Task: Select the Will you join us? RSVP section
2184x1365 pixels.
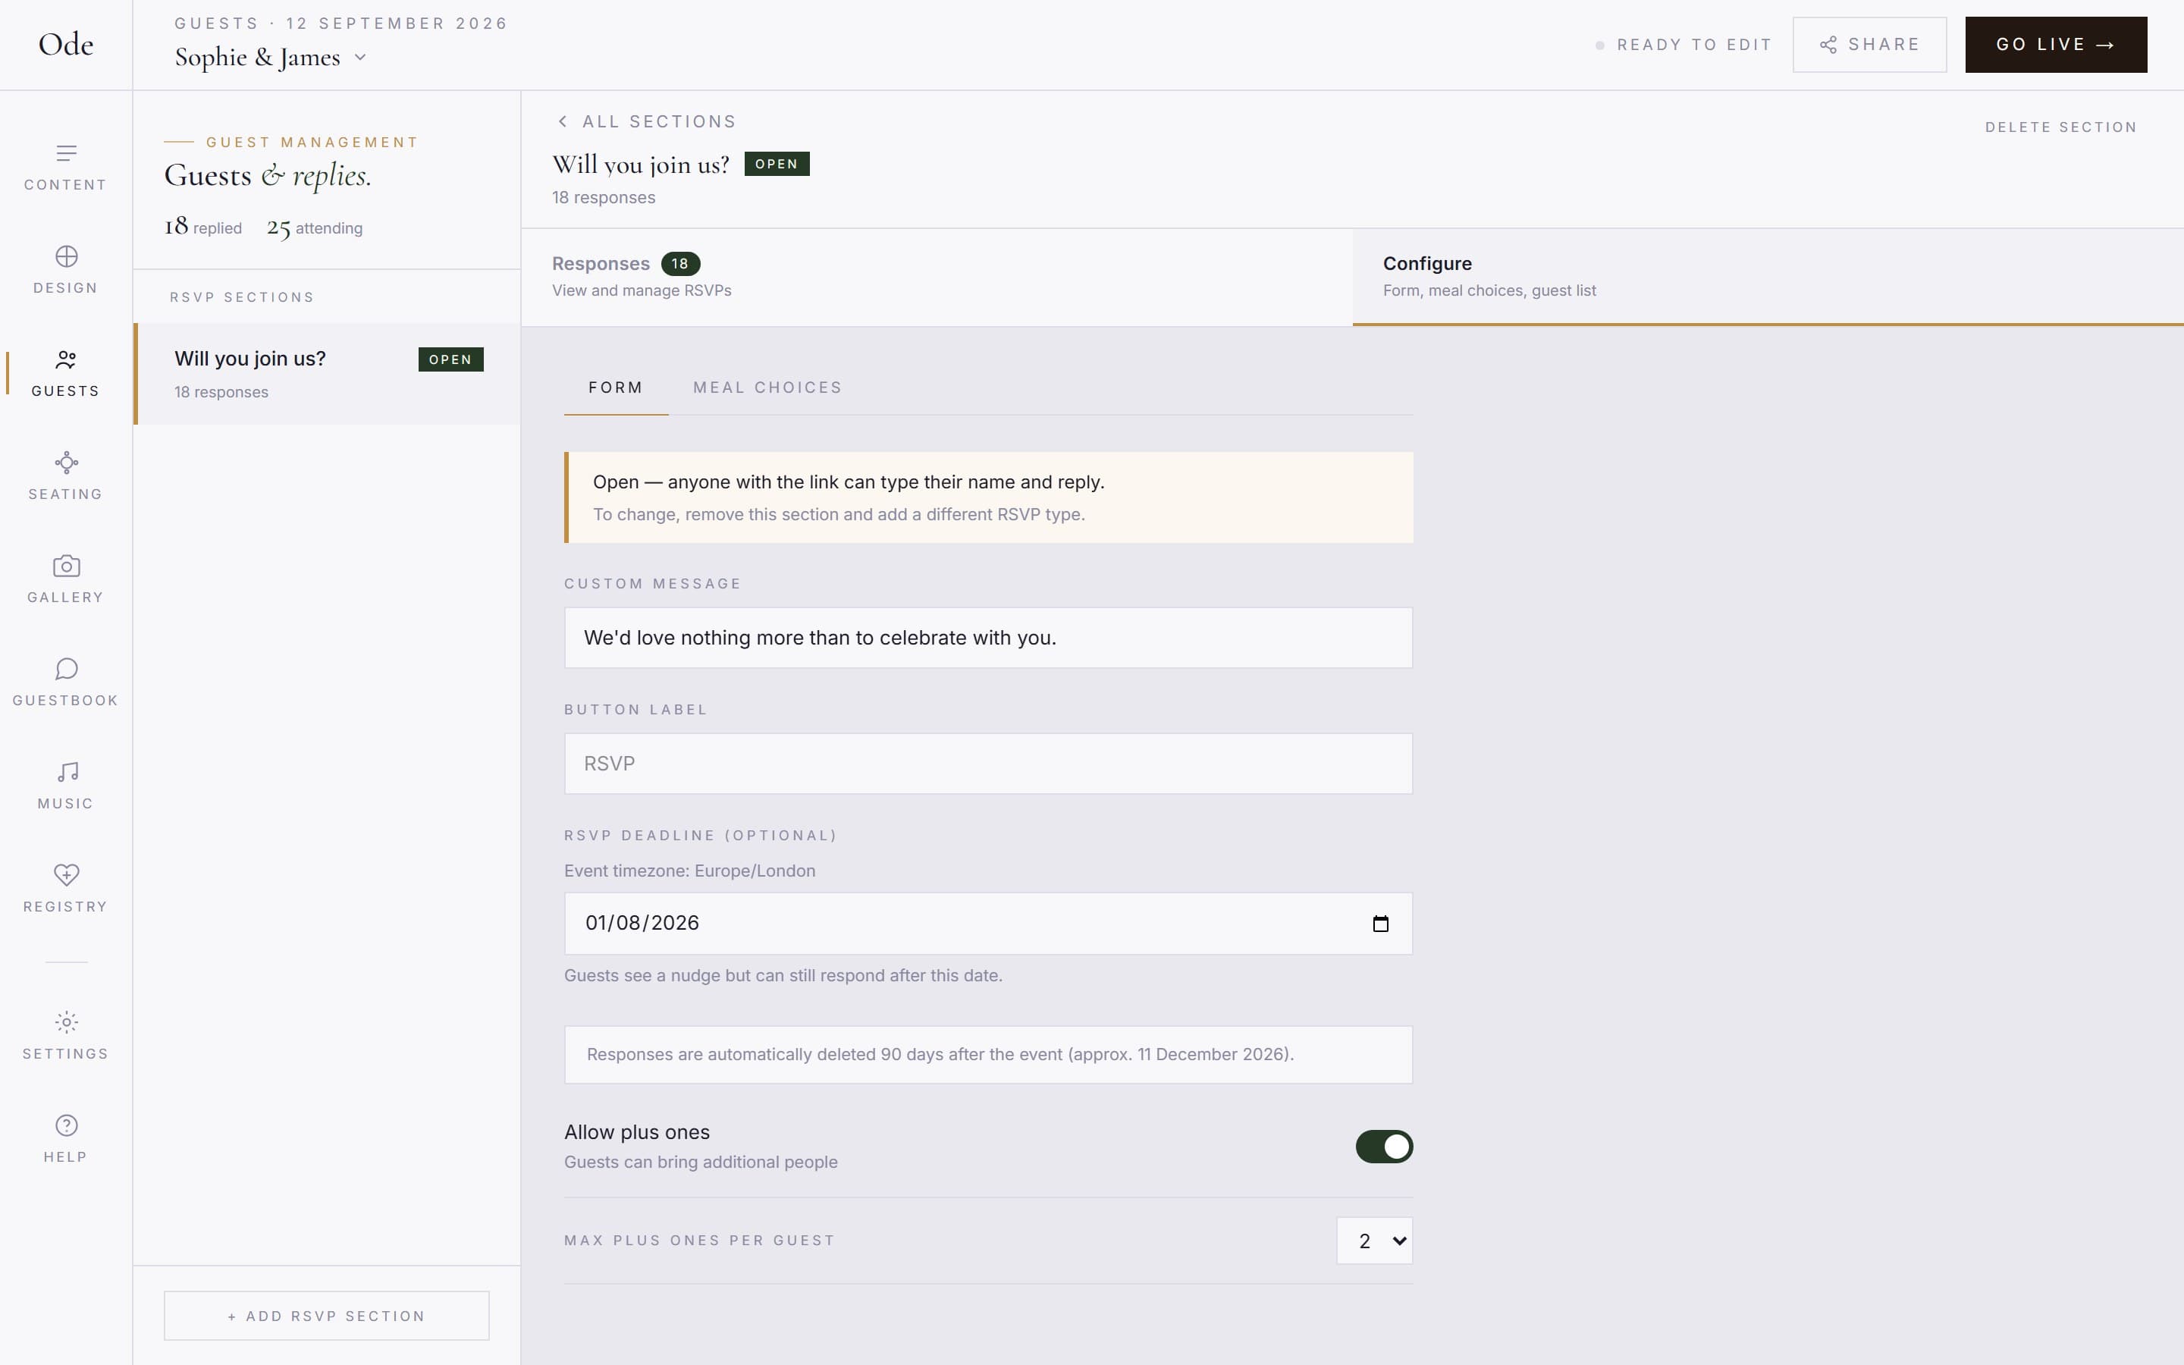Action: click(x=328, y=374)
